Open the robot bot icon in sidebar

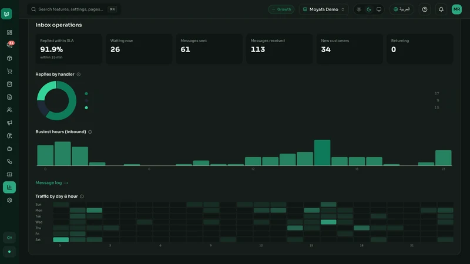(x=9, y=148)
